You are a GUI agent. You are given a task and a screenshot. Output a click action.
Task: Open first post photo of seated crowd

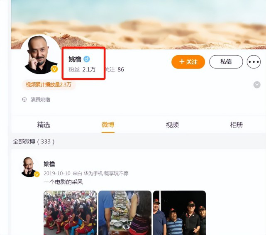[x=70, y=213]
